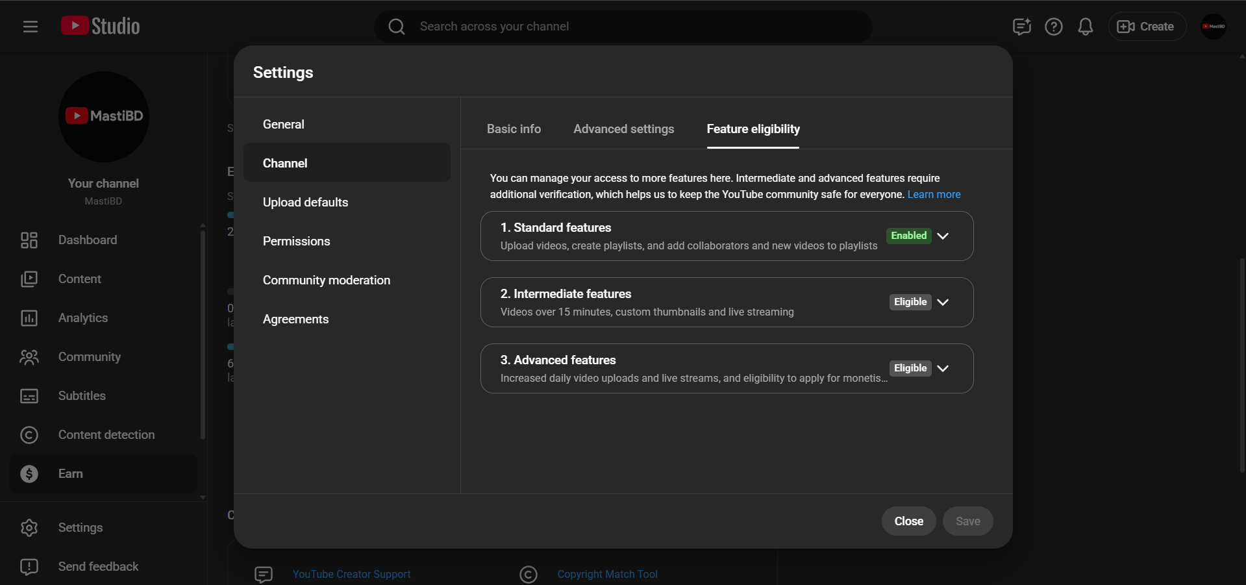1246x585 pixels.
Task: Open the account avatar menu
Action: 1213,27
